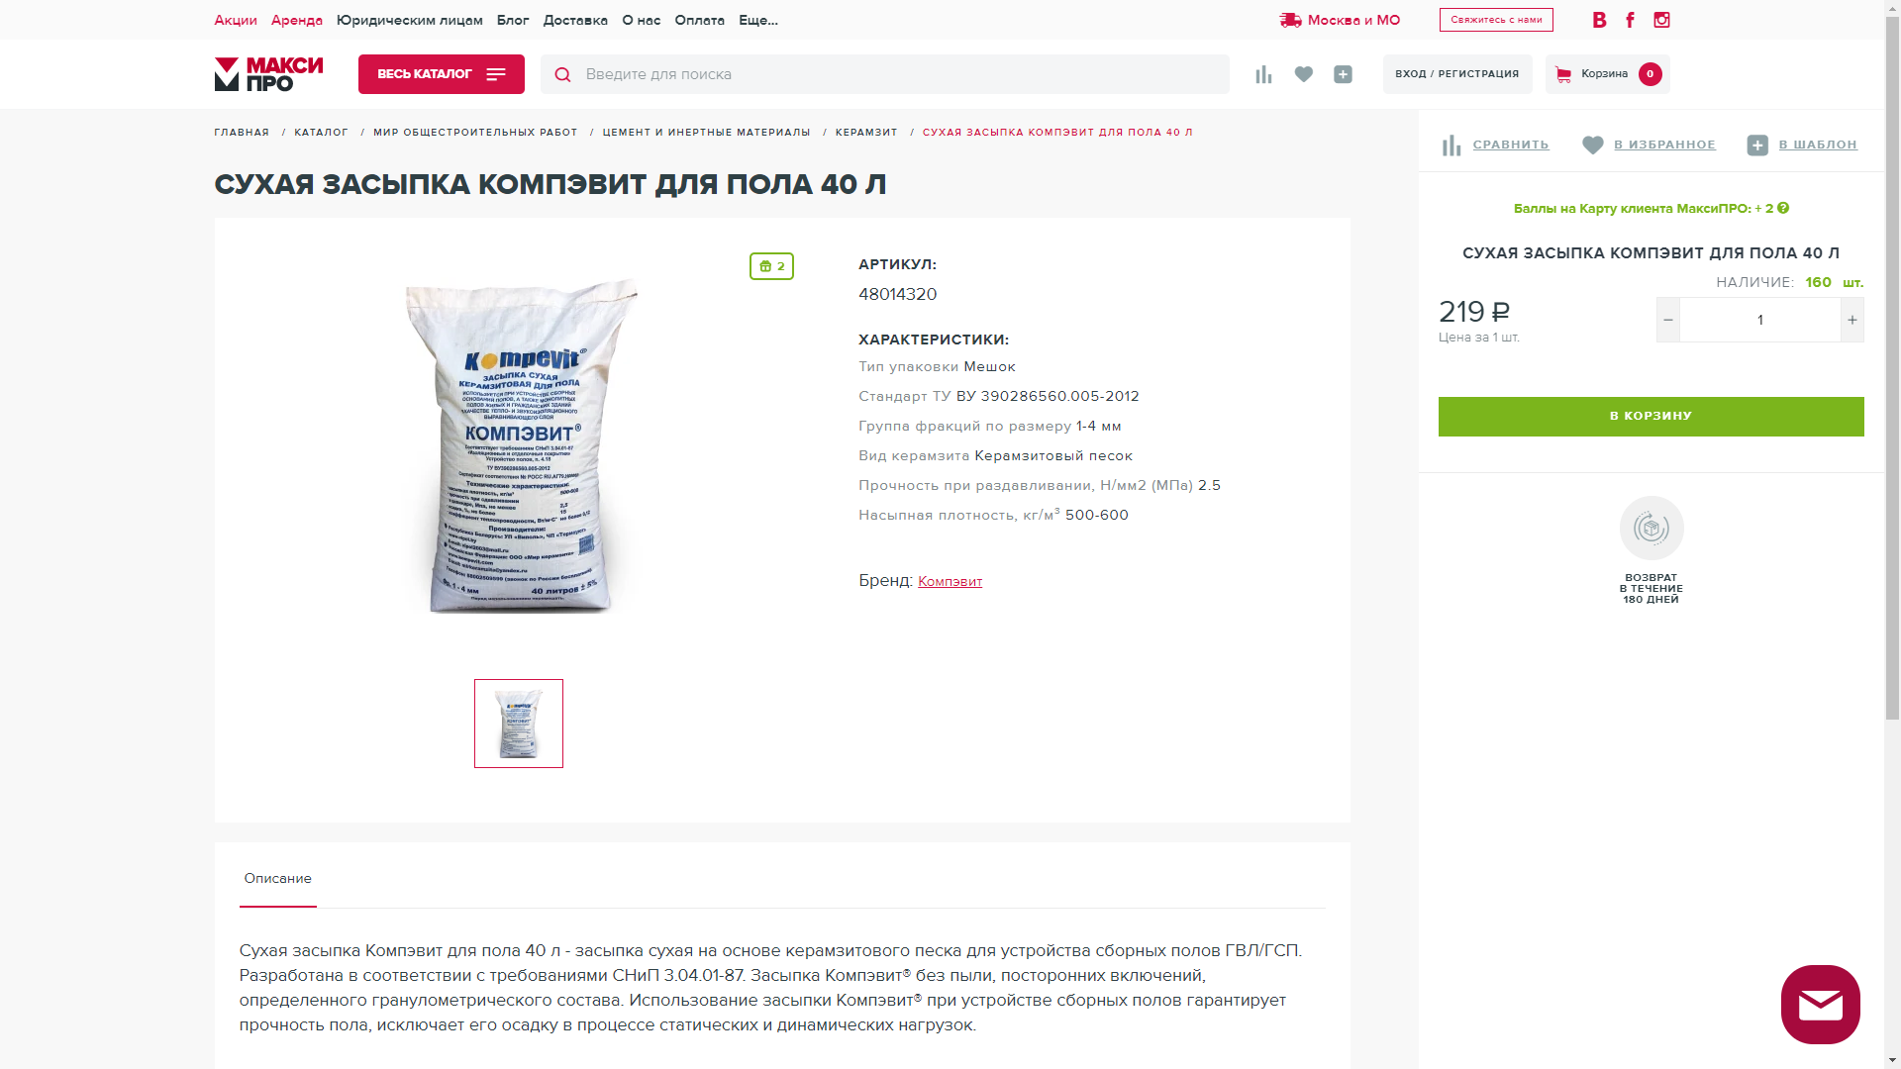Add product В ШАБЛОН
Image resolution: width=1901 pixels, height=1069 pixels.
[1802, 145]
